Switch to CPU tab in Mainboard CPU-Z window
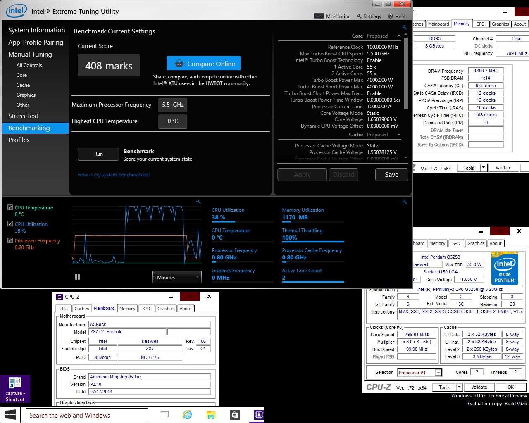Screen dimensions: 529x423 pos(63,309)
